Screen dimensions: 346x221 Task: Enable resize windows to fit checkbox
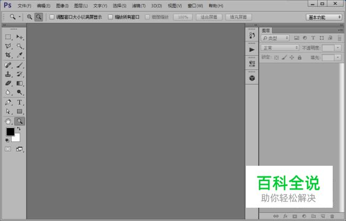click(x=52, y=17)
